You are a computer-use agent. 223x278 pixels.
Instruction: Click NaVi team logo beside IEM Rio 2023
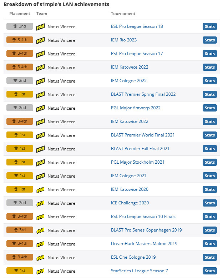point(40,40)
